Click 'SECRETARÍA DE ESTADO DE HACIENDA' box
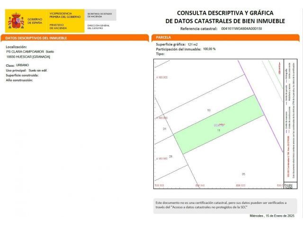This screenshot has width=303, height=227. click(x=100, y=15)
